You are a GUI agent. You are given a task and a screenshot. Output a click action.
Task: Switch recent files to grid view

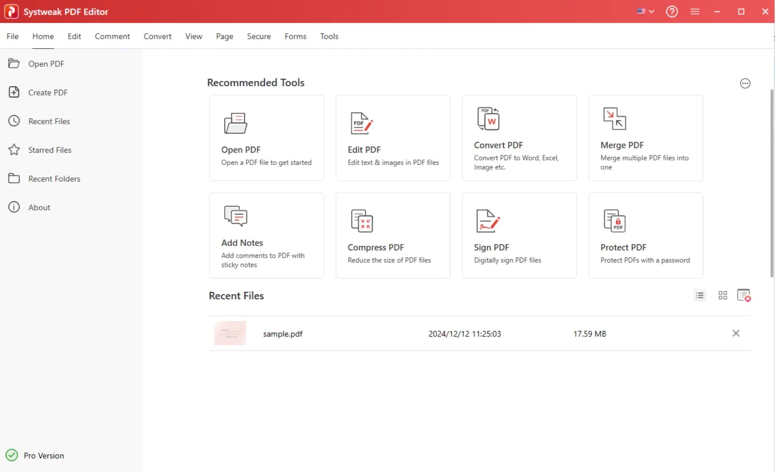[723, 296]
